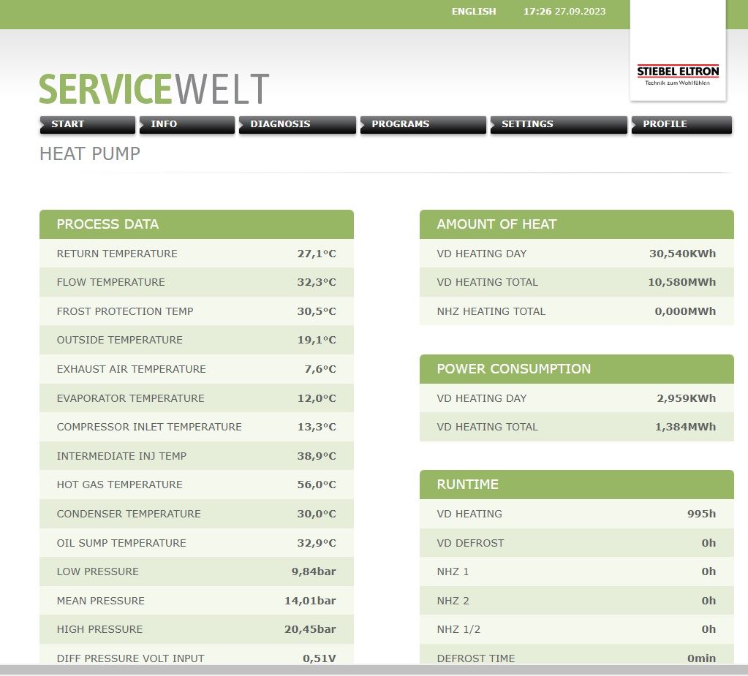
Task: Open the START menu
Action: 87,124
